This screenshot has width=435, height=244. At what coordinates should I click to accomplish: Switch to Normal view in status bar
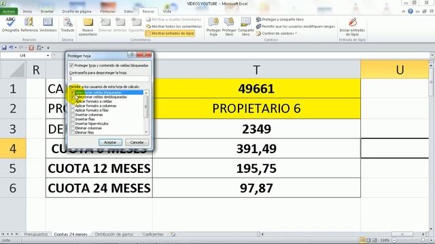coord(362,240)
